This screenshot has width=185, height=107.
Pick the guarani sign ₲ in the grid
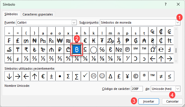(x=136, y=40)
